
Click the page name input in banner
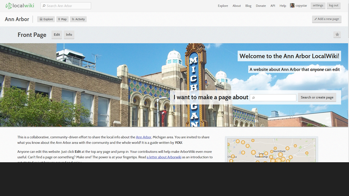point(273,98)
